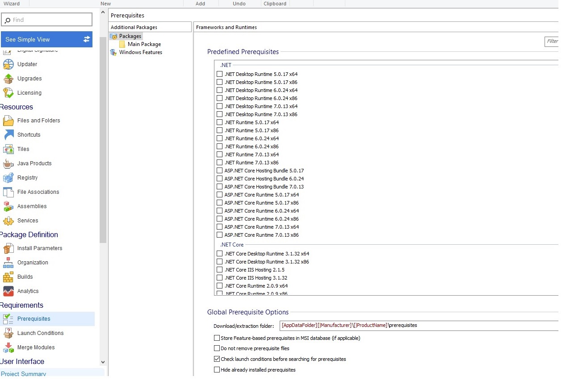The image size is (566, 389).
Task: Check .NET Core Desktop Runtime 3.1.32 x64
Action: point(219,254)
